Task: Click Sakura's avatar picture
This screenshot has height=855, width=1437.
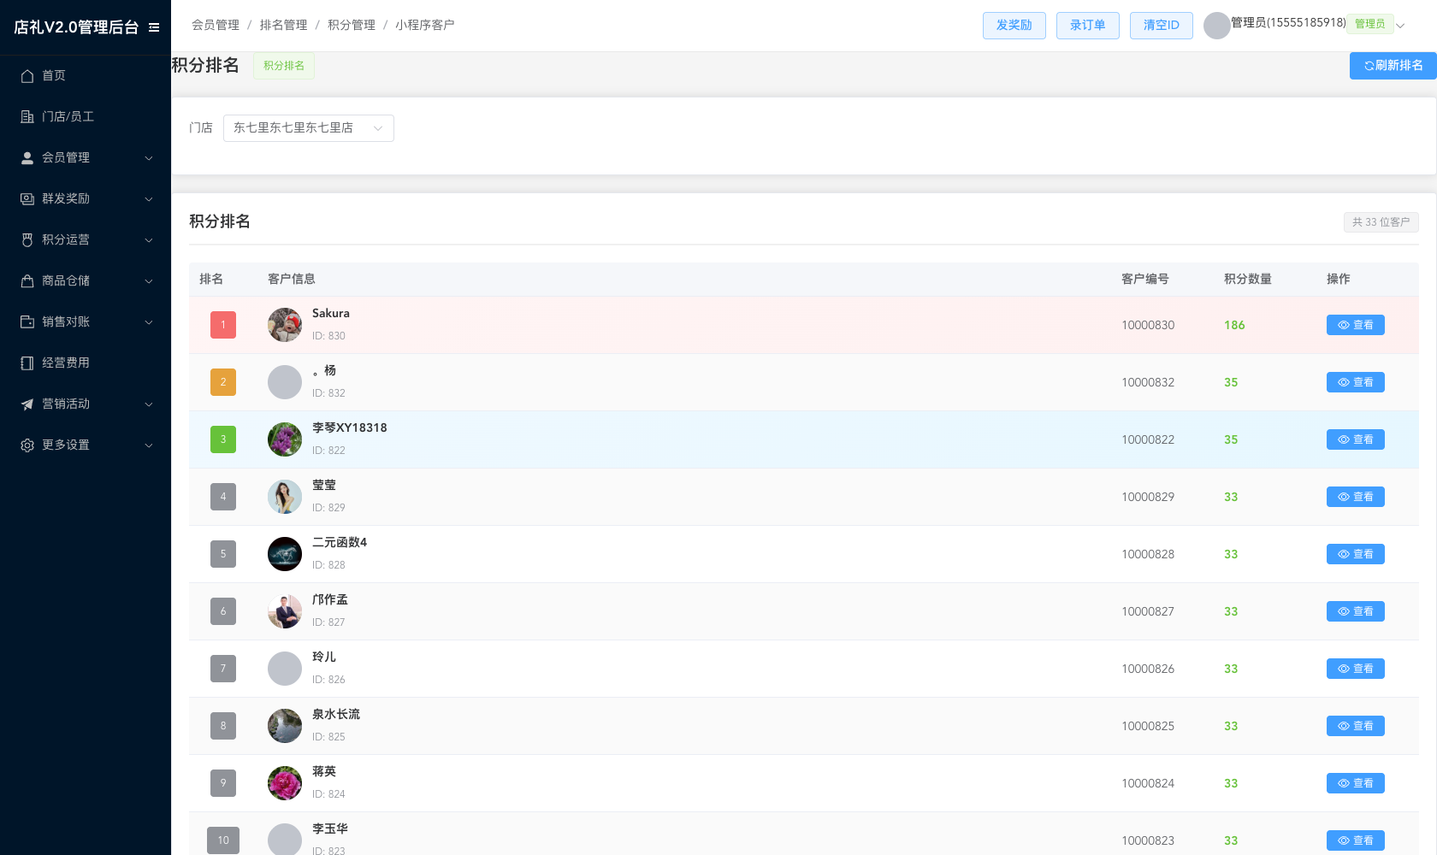Action: 285,325
